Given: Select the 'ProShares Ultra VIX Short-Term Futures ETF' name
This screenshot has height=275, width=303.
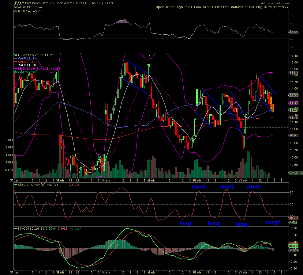Looking at the screenshot, I should click(58, 3).
